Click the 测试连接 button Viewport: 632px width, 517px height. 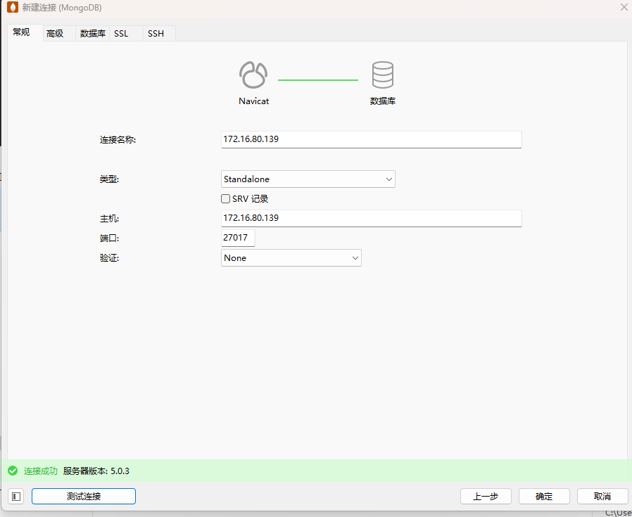click(x=84, y=497)
